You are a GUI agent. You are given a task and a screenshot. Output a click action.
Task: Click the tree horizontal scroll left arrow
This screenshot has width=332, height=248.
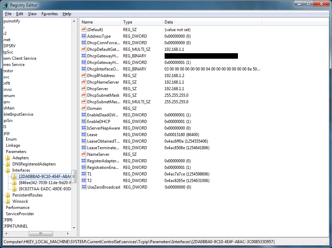click(x=6, y=233)
